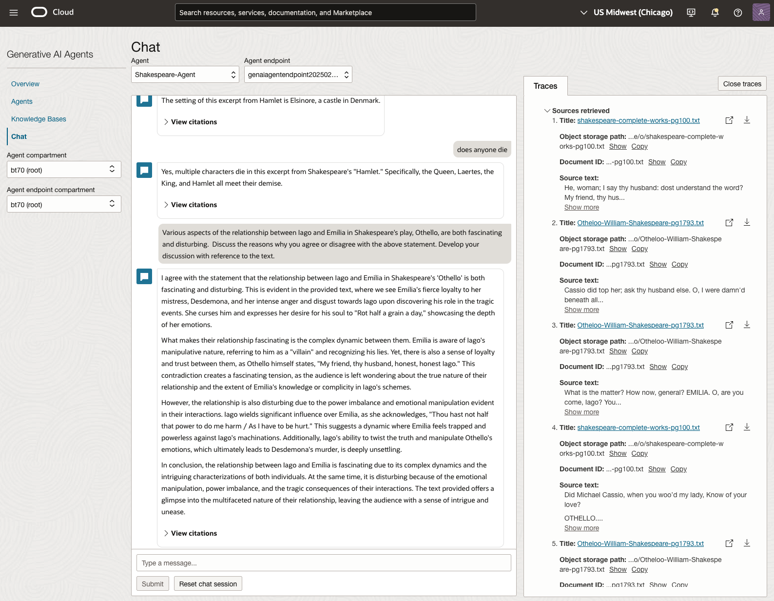Viewport: 774px width, 601px height.
Task: Collapse the Sources retrieved section
Action: tap(547, 111)
